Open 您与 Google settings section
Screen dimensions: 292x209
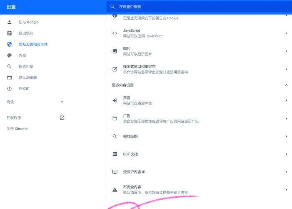click(28, 22)
